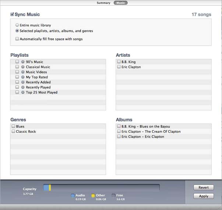
Task: Click the Apply button
Action: pyautogui.click(x=204, y=196)
